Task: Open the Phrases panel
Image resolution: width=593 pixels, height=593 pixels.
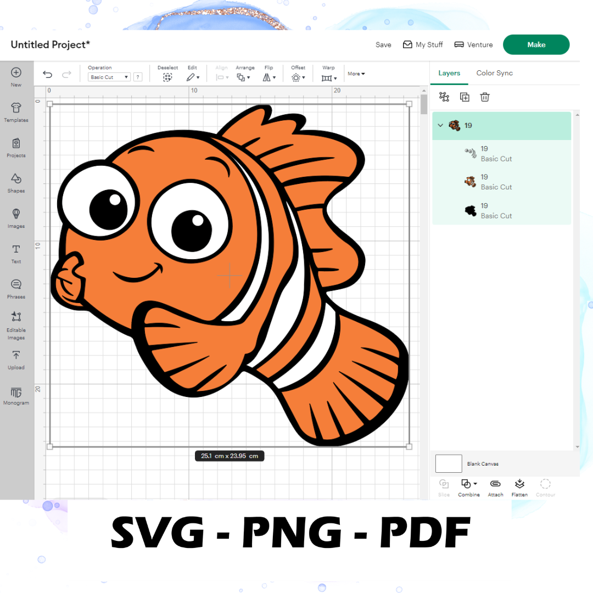Action: coord(16,289)
